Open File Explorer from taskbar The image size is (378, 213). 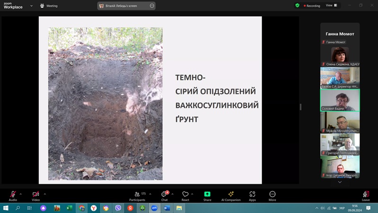179,208
